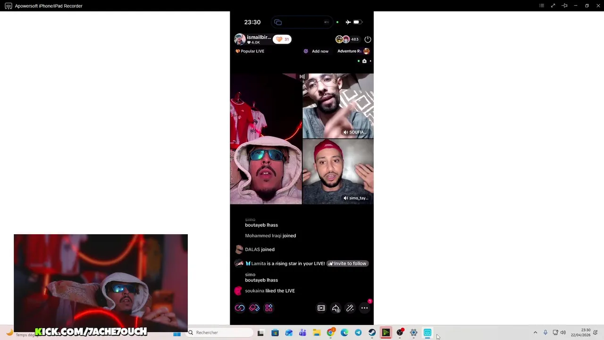
Task: Tap the power icon to end the LIVE
Action: tap(368, 39)
